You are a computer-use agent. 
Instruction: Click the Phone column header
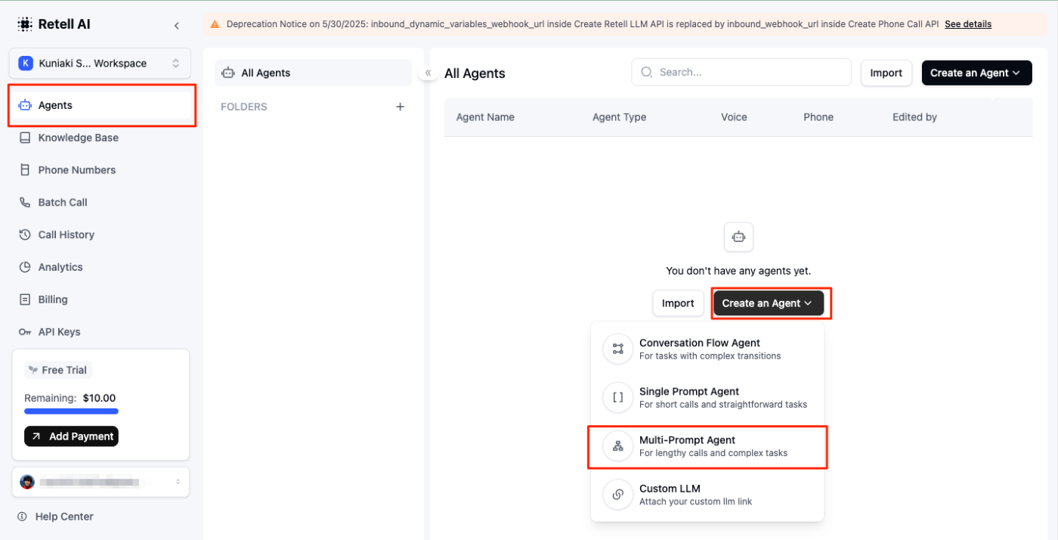coord(818,117)
